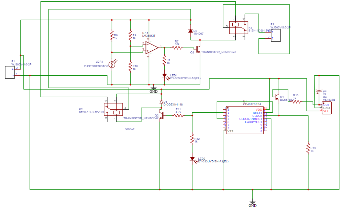Click resistor R9 zigzag symbol
344x210 pixels.
click(x=131, y=35)
